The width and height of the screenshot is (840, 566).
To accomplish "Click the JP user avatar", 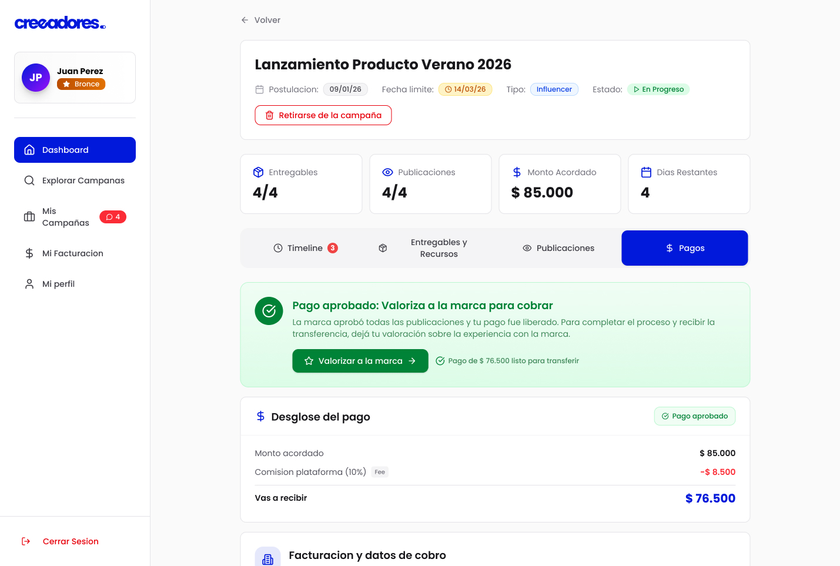I will (36, 78).
